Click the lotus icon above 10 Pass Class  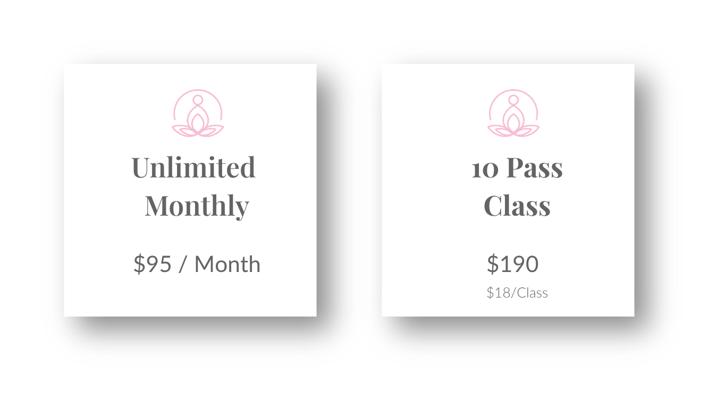pos(513,113)
